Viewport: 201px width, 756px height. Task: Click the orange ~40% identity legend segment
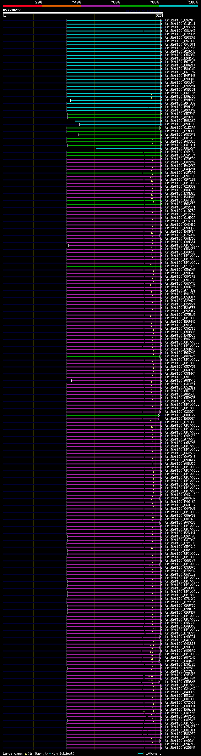click(x=61, y=6)
